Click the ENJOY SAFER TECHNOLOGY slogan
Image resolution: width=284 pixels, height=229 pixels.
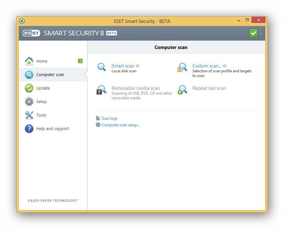tap(53, 200)
